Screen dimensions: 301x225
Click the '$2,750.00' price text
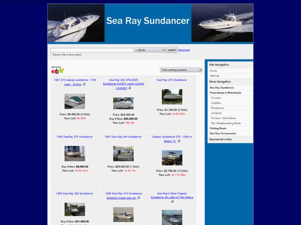click(x=170, y=171)
